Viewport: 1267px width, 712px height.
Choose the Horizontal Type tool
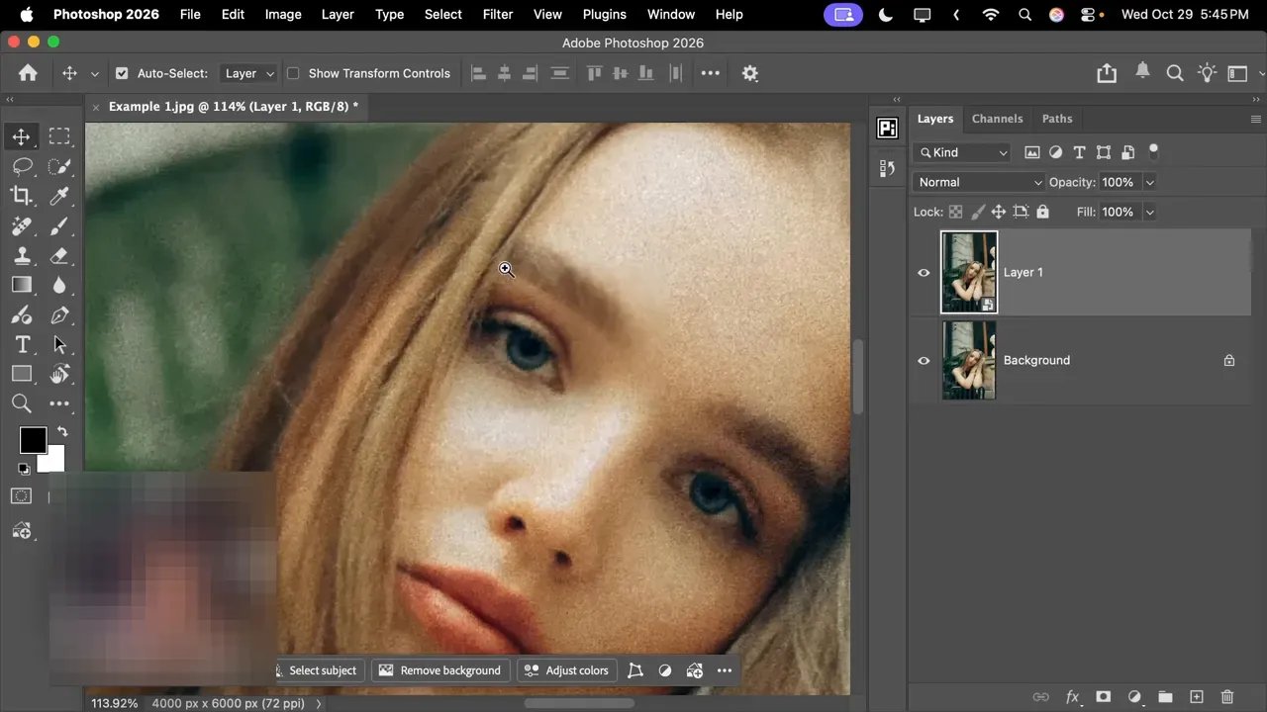[x=22, y=344]
